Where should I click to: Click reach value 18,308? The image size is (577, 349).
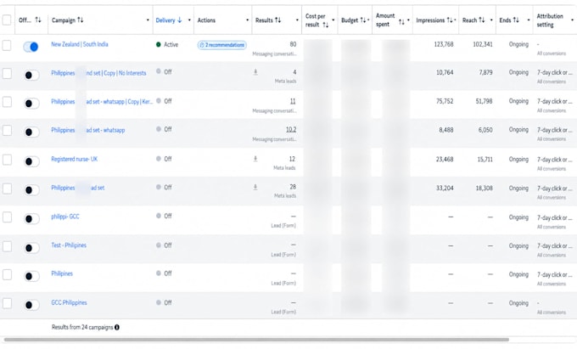[484, 189]
